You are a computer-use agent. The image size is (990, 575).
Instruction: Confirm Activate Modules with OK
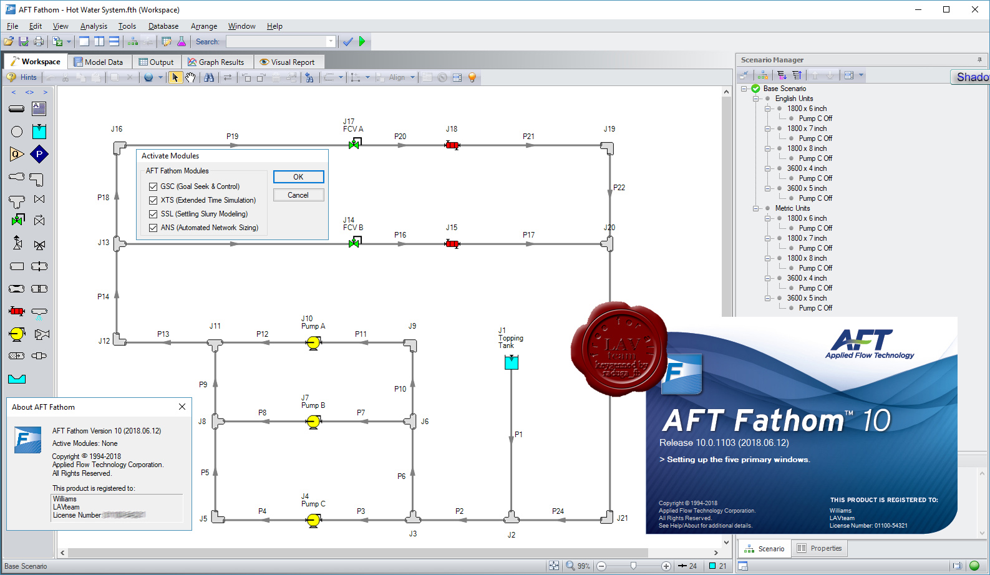(298, 177)
